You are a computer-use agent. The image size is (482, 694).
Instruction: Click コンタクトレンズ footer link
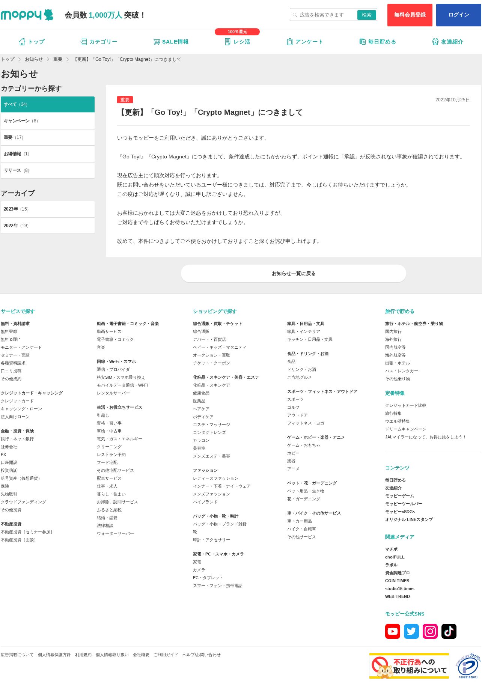click(x=209, y=432)
